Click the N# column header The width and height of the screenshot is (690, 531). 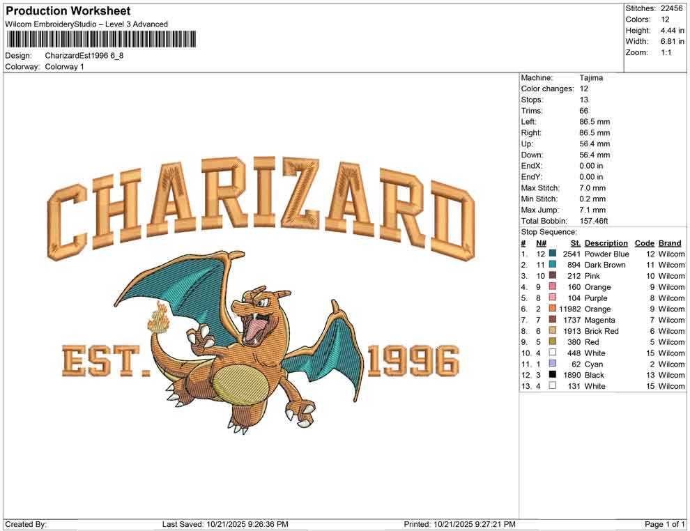pos(541,243)
